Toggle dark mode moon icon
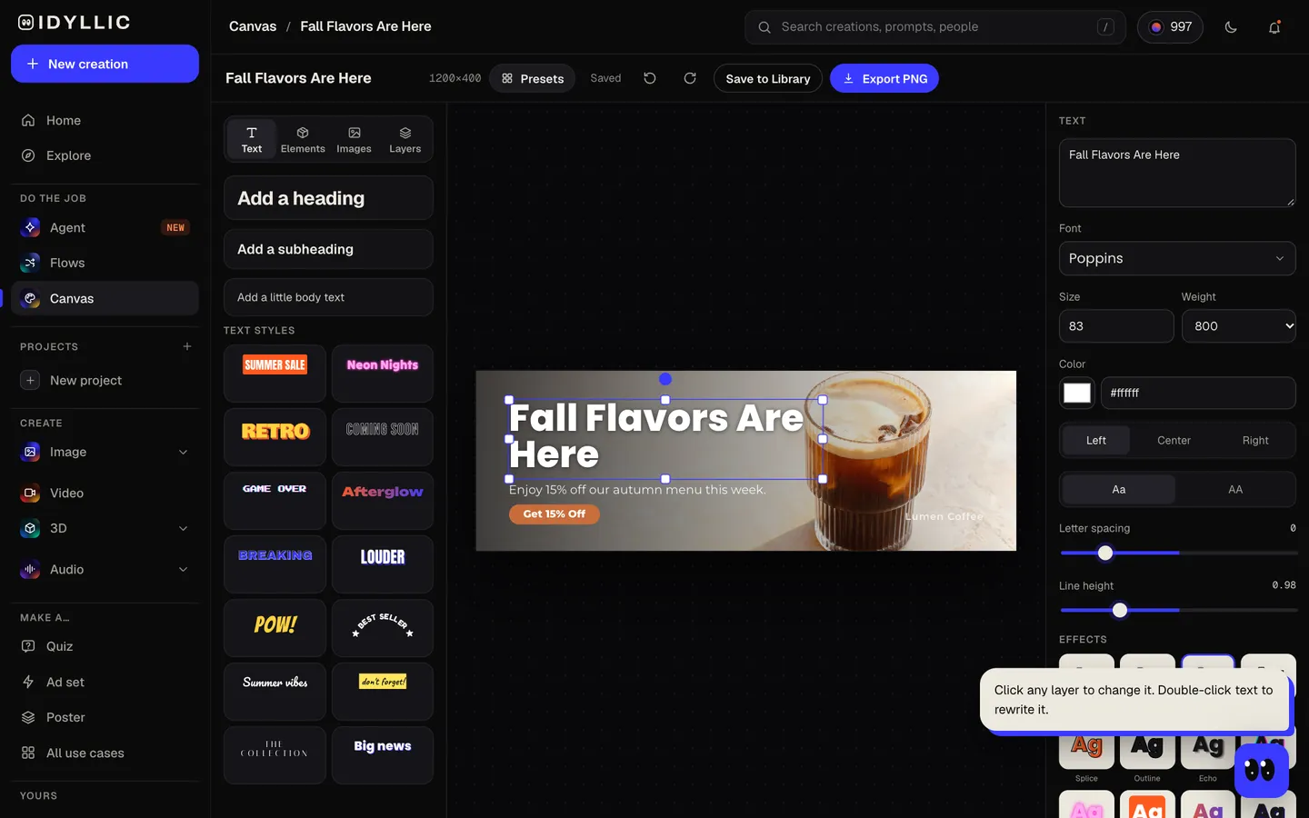The width and height of the screenshot is (1309, 818). point(1231,27)
